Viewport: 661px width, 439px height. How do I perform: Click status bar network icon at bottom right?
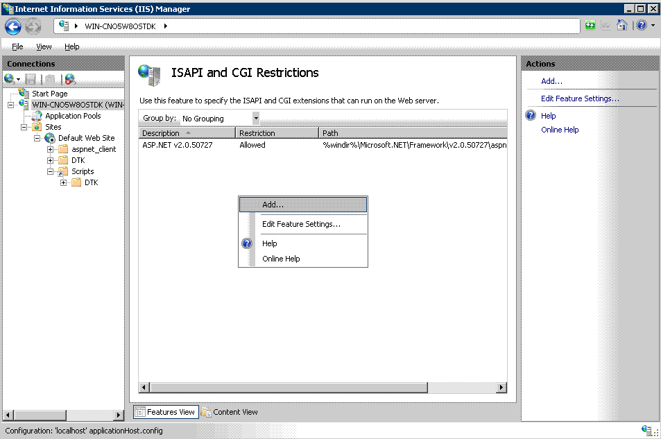click(646, 430)
